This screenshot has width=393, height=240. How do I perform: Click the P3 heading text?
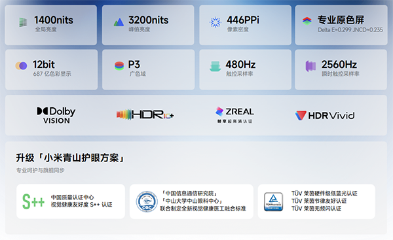coord(134,64)
